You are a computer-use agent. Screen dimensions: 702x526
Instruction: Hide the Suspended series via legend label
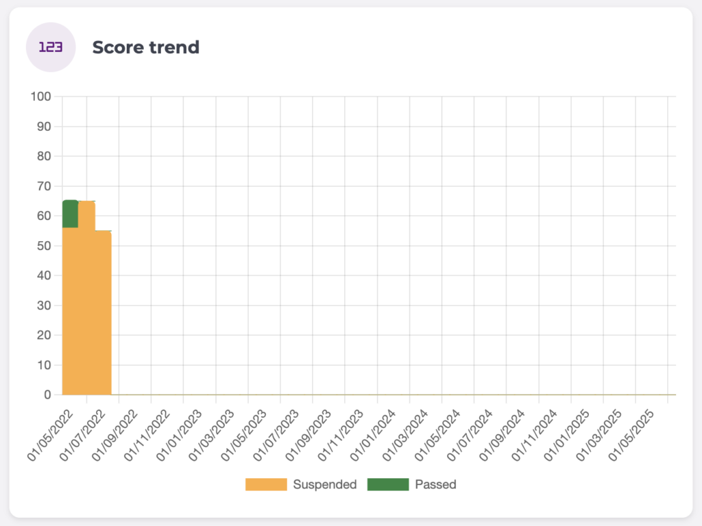tap(324, 484)
